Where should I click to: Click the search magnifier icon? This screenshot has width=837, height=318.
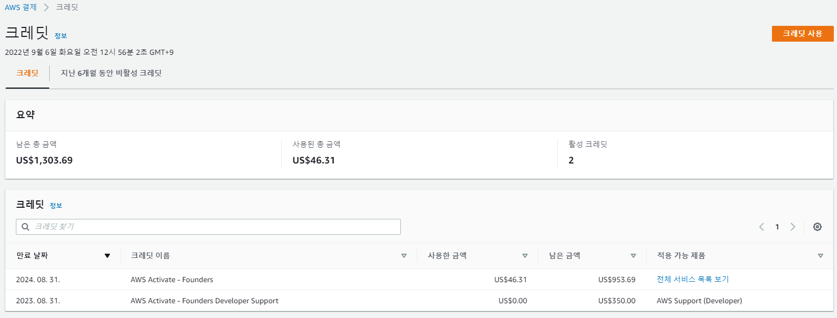(x=25, y=227)
